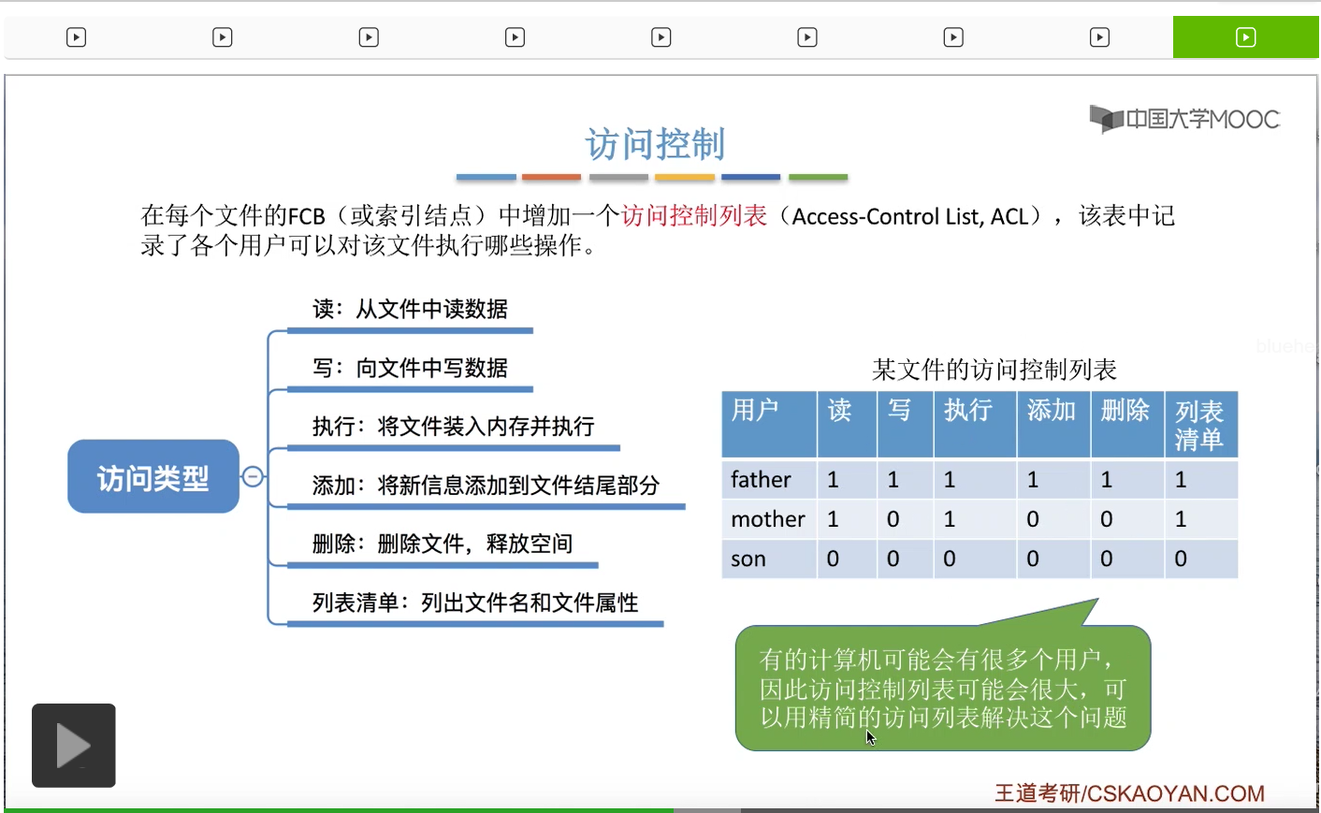Open the second video segment tab
Viewport: 1321px width, 813px height.
click(223, 37)
